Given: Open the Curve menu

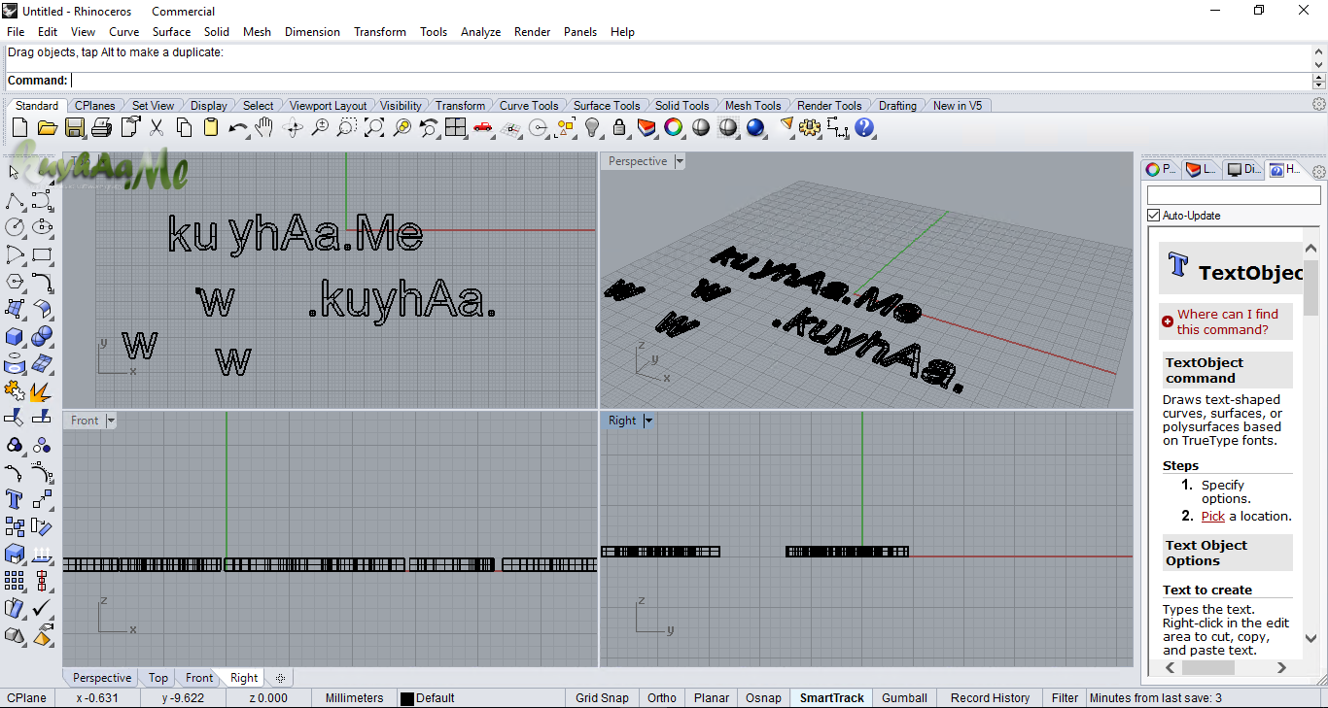Looking at the screenshot, I should (x=123, y=32).
